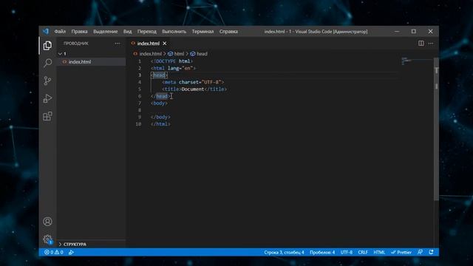Click Строка 3, столбец 4 cursor position
473x266 pixels.
[284, 252]
